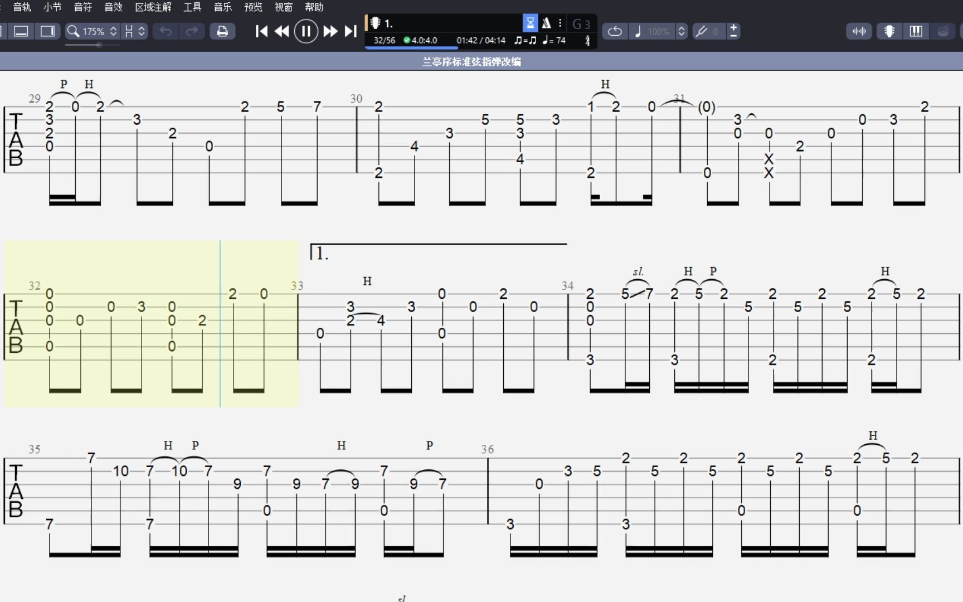963x602 pixels.
Task: Open the 音乐 (Sound) menu
Action: [x=222, y=7]
